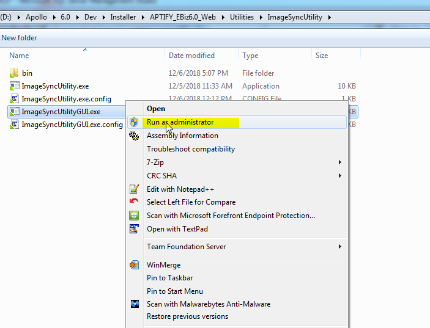Viewport: 430px width, 328px height.
Task: Expand breadcrumb arrow after 6.0
Action: coord(78,17)
